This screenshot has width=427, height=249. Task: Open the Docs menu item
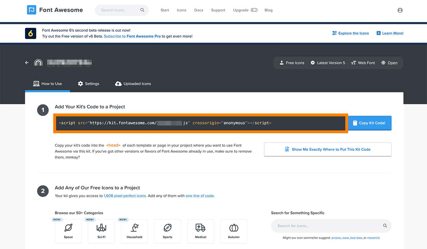198,10
